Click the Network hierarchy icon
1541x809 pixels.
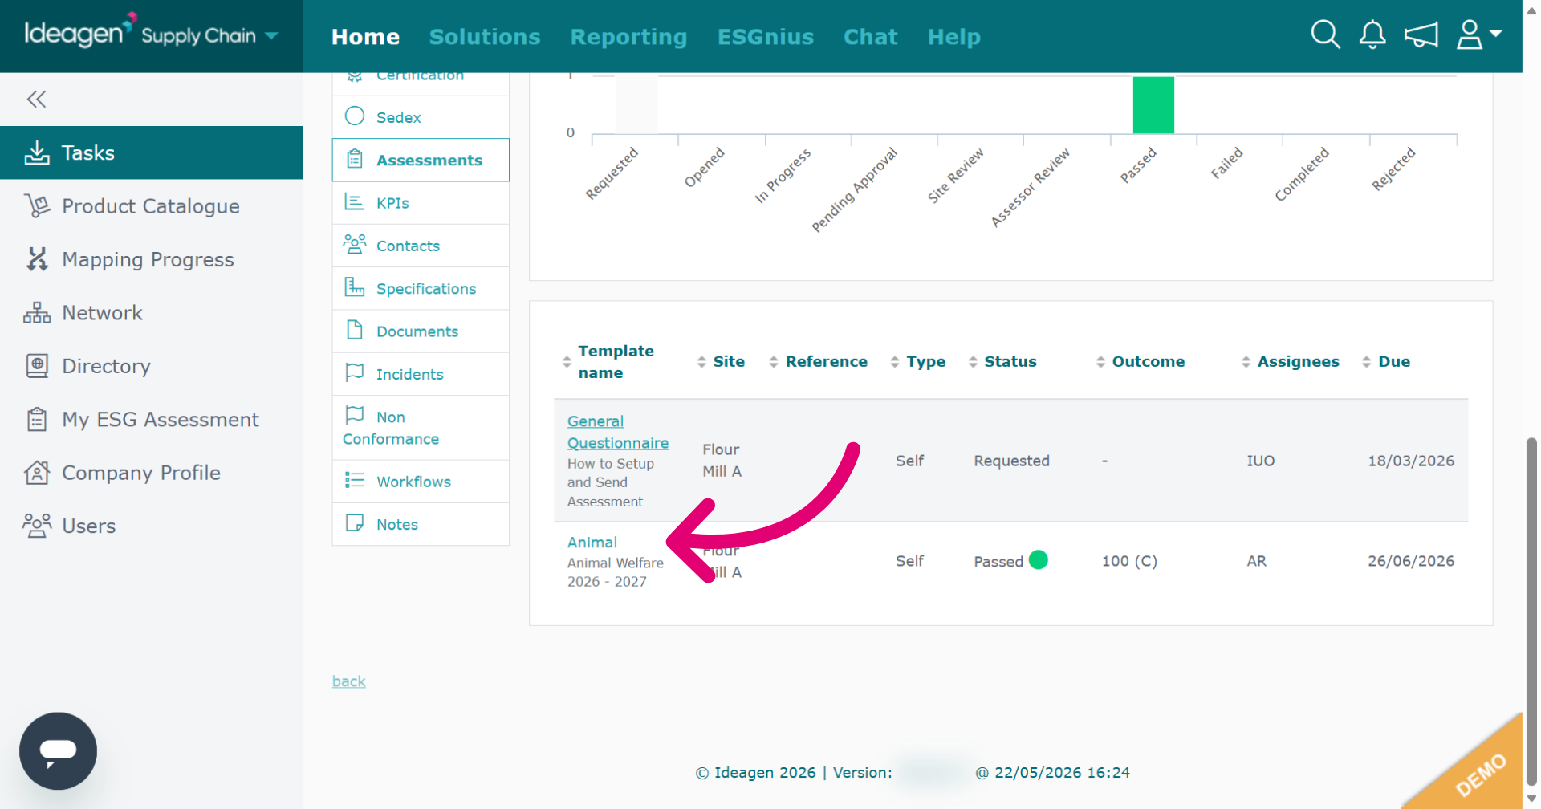pos(37,313)
